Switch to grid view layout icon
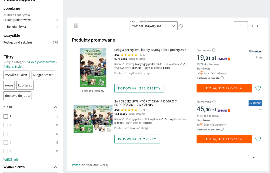The image size is (270, 173). (x=76, y=26)
